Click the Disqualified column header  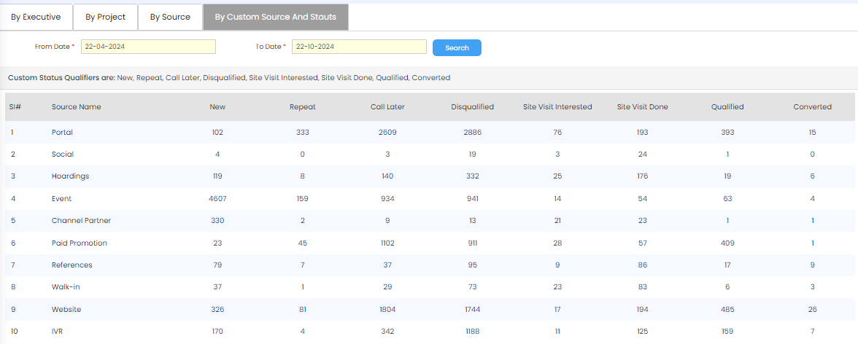472,107
